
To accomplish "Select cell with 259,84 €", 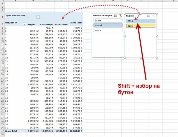I will pos(61,31).
